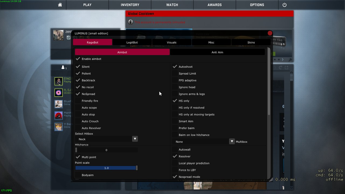Enable the Smart Aim checkbox
The width and height of the screenshot is (345, 194).
(175, 121)
